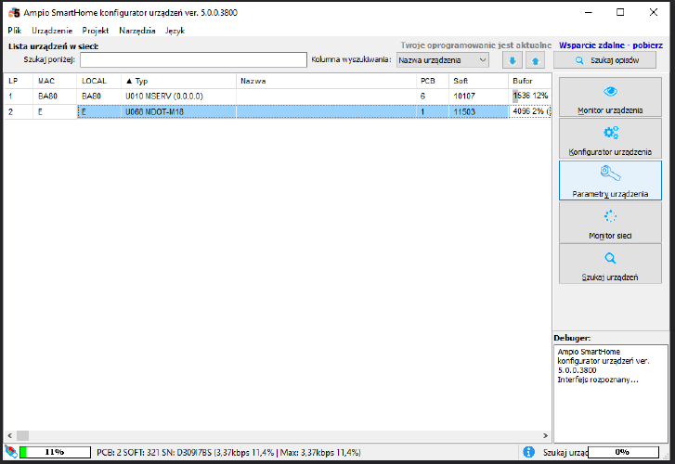Viewport: 675px width, 464px height.
Task: Open Konfigurator urządzenia gears button
Action: click(610, 138)
